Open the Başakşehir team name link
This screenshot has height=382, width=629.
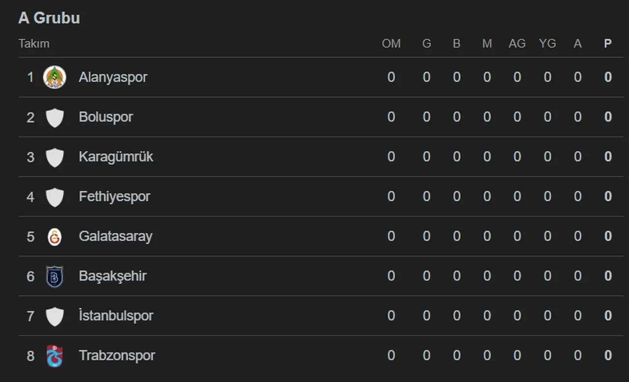(113, 276)
